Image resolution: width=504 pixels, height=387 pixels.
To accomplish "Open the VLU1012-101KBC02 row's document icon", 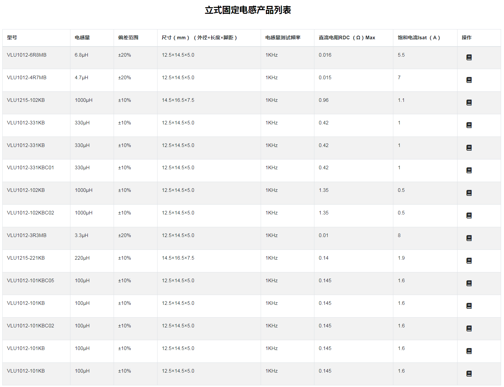I will (x=469, y=328).
